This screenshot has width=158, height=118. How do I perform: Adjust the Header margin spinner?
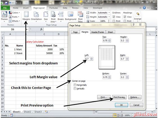[x=127, y=40]
